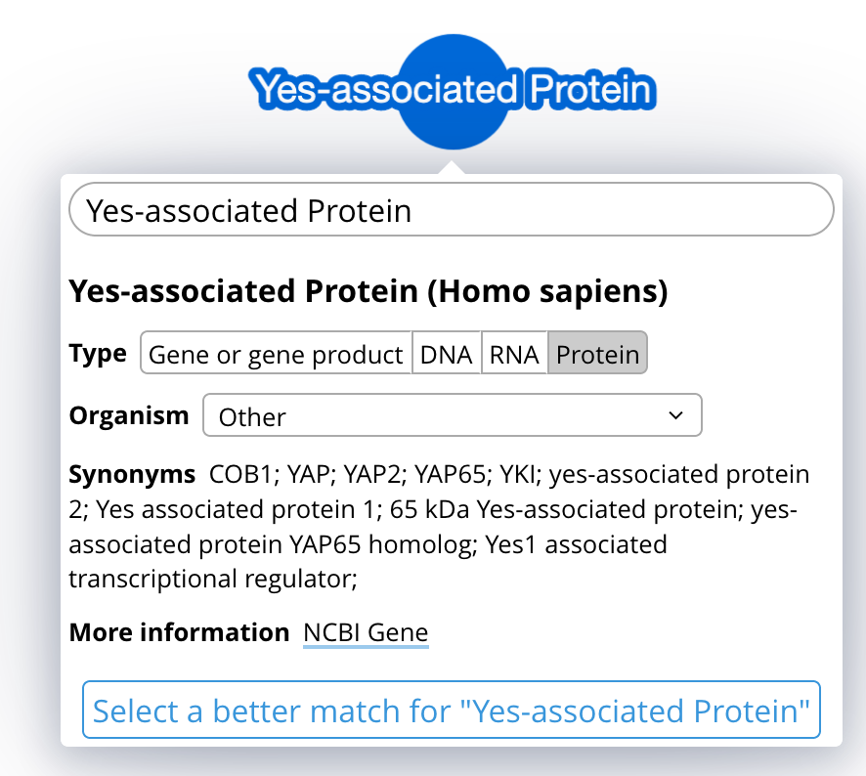
Task: Click the popover pointer arrow below the node
Action: pos(453,166)
